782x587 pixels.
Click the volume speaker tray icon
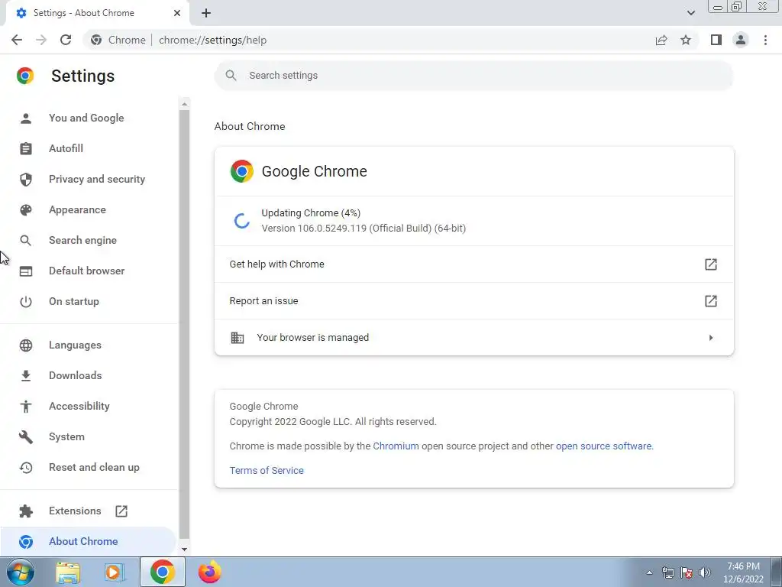coord(705,572)
